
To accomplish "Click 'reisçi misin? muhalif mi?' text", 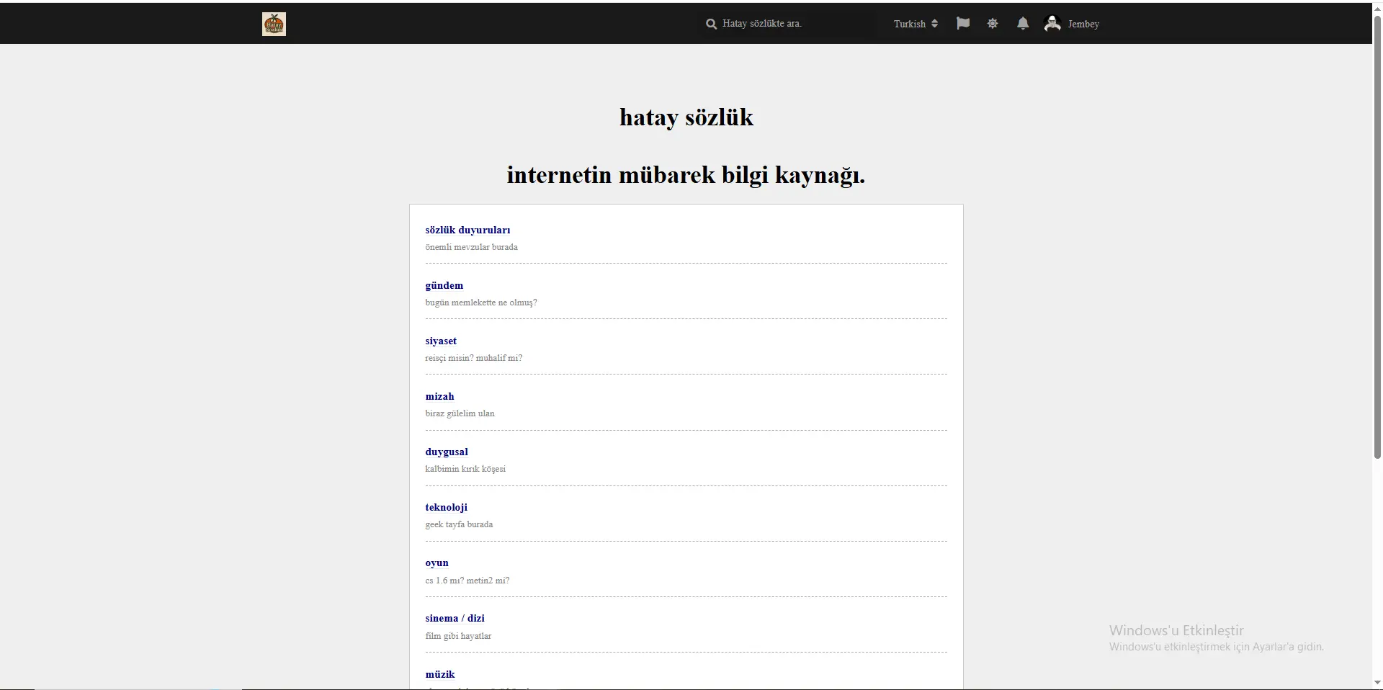I will point(473,358).
